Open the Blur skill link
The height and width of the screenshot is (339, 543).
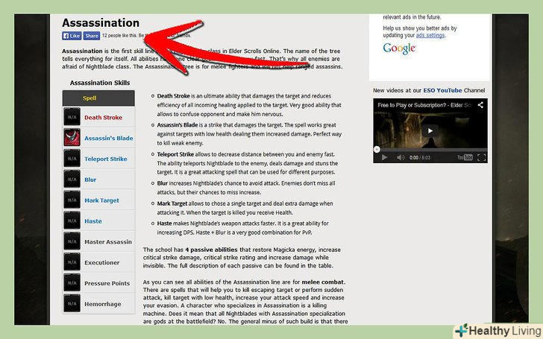point(90,180)
